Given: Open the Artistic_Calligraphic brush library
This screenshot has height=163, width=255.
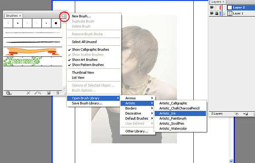Looking at the screenshot, I should 180,103.
